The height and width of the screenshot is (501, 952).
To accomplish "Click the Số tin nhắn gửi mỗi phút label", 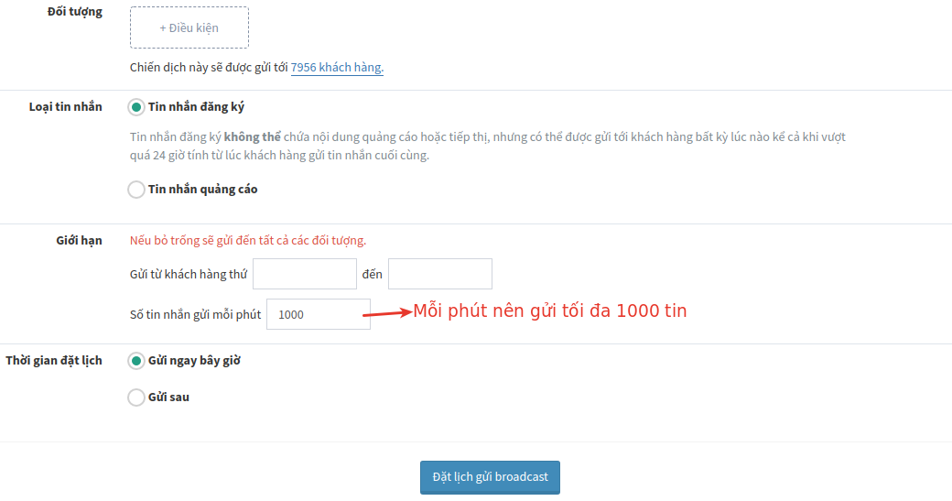I will coord(196,314).
